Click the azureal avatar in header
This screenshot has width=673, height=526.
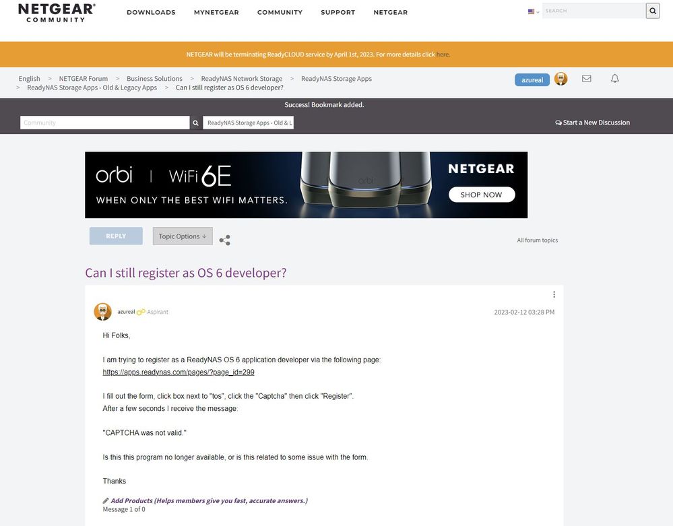pyautogui.click(x=560, y=79)
